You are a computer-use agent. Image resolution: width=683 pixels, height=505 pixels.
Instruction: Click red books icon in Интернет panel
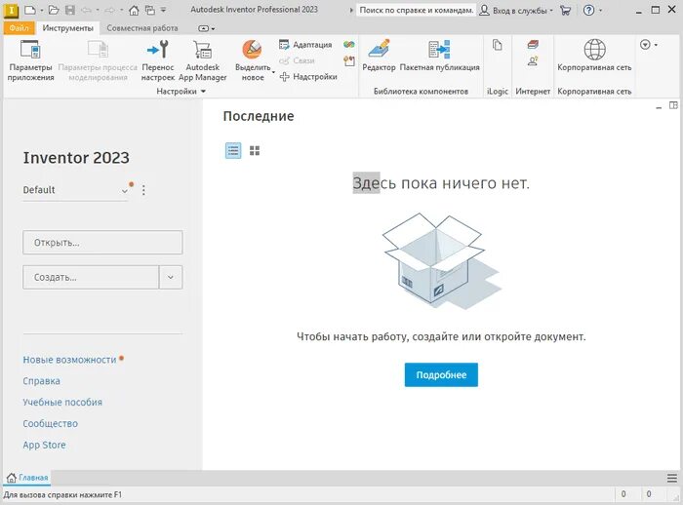(x=533, y=45)
